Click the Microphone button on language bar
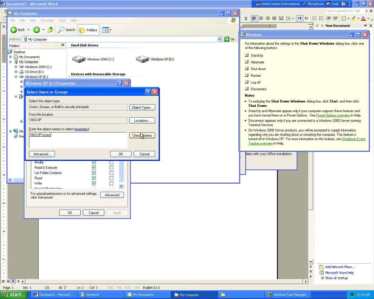The width and height of the screenshot is (374, 299). (313, 4)
